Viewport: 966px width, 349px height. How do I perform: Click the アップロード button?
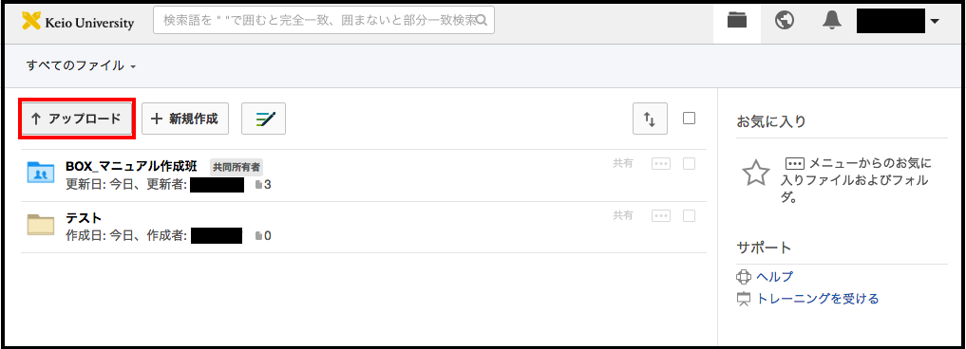76,119
